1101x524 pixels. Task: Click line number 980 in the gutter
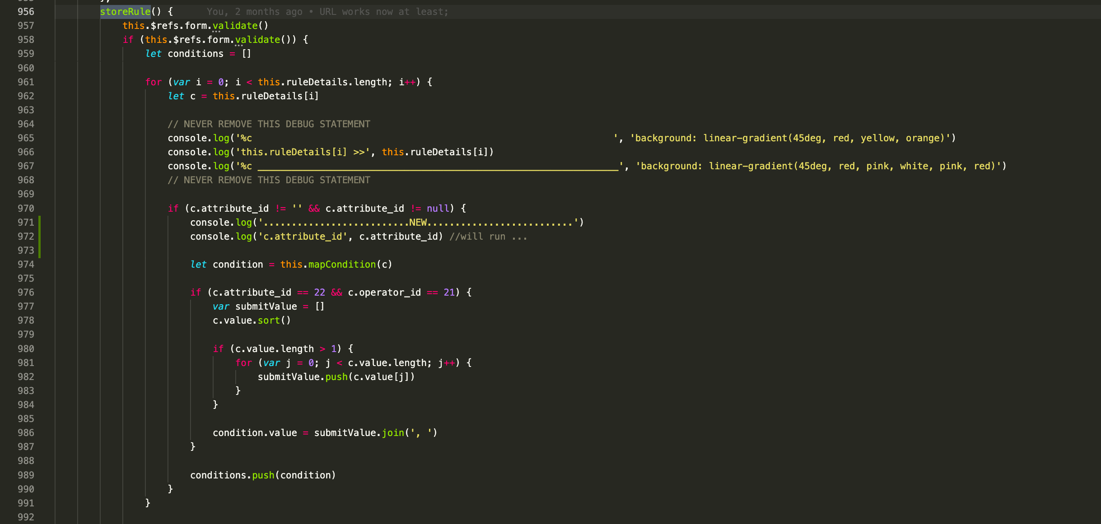pos(26,349)
